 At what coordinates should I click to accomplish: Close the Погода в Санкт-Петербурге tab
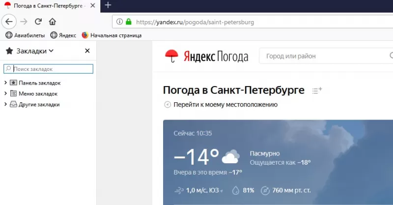(x=93, y=5)
